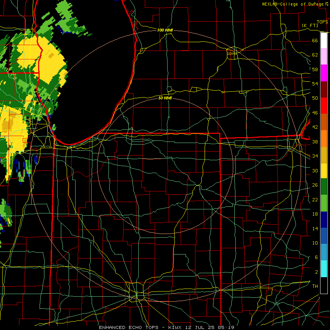
Task: Click the white swatch atop the tops legend
Action: (324, 40)
